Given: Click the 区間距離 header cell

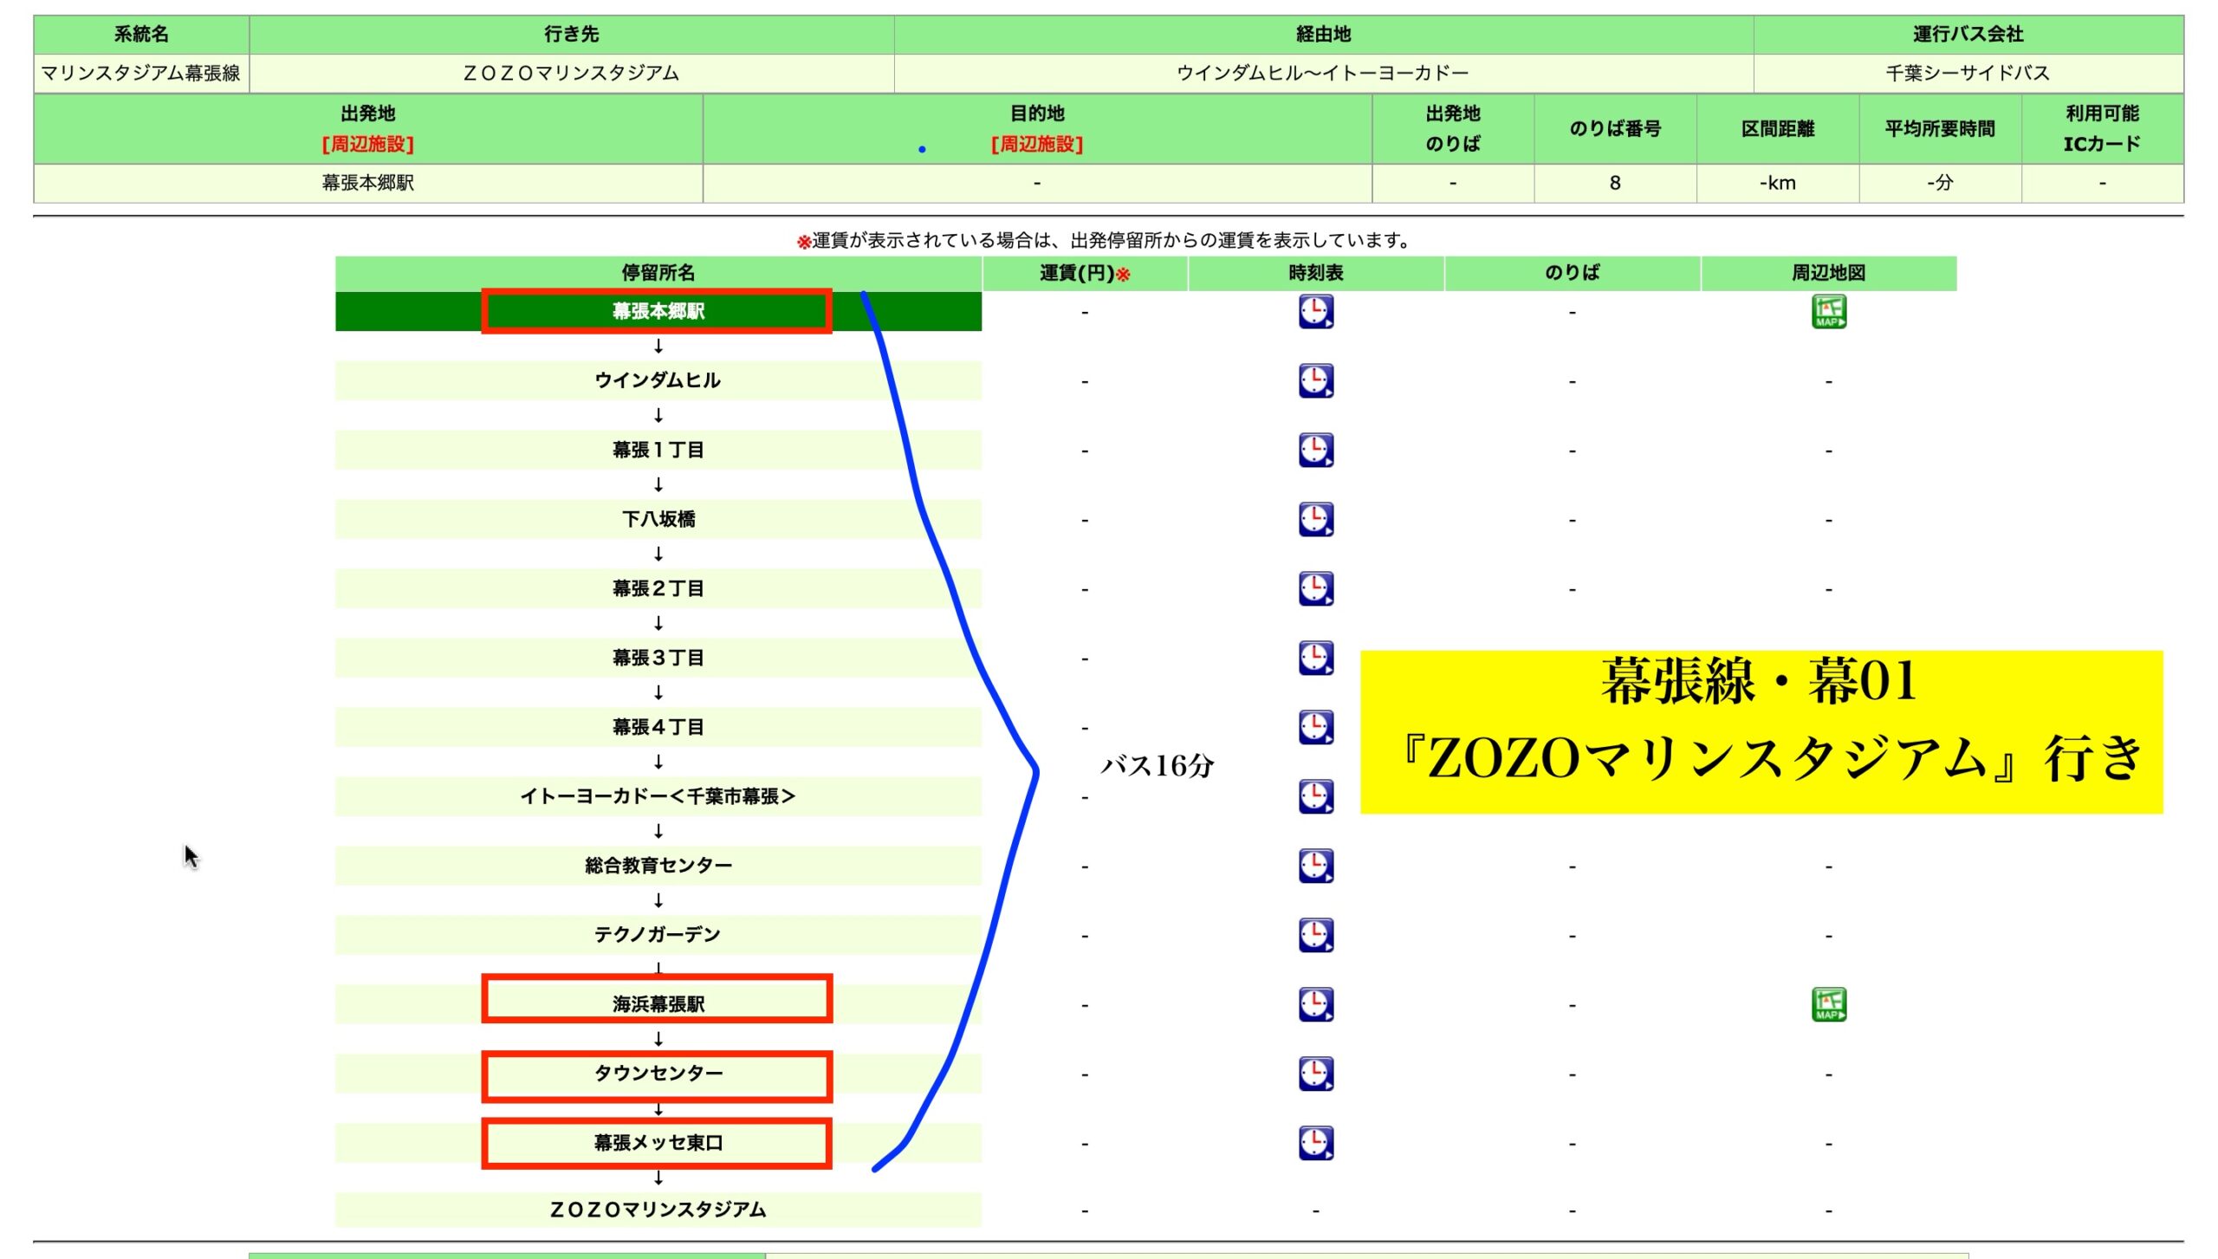Looking at the screenshot, I should tap(1778, 129).
